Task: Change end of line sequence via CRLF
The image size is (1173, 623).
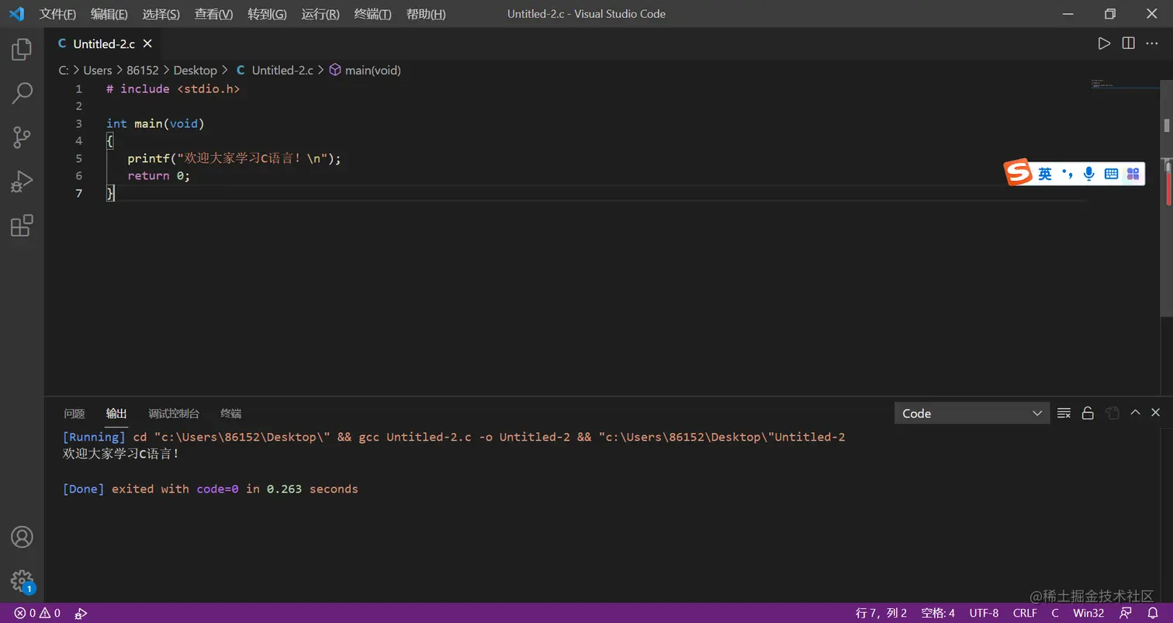Action: (x=1025, y=613)
